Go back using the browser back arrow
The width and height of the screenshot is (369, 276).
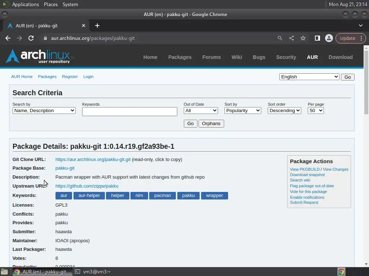pyautogui.click(x=8, y=38)
